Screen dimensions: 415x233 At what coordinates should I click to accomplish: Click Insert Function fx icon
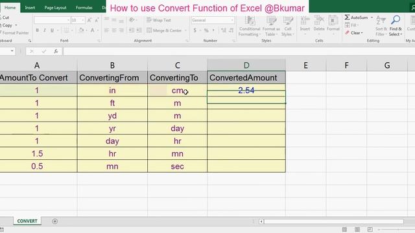pyautogui.click(x=56, y=51)
